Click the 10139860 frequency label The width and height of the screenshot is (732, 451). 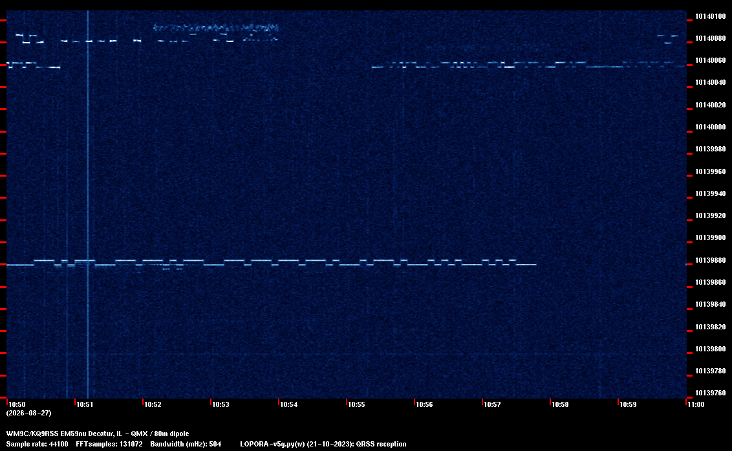point(711,282)
